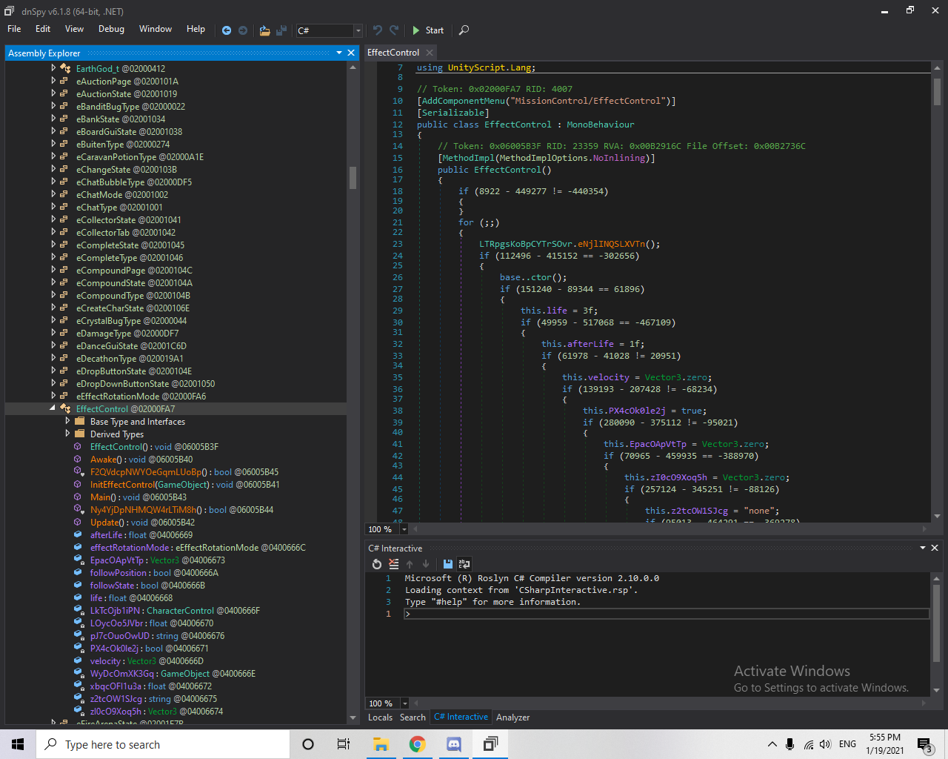Close the EffectControl tab

[x=430, y=53]
